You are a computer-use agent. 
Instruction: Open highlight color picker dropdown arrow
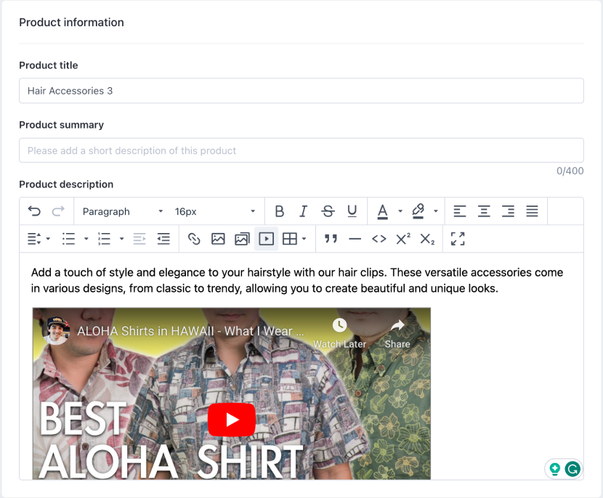click(436, 211)
